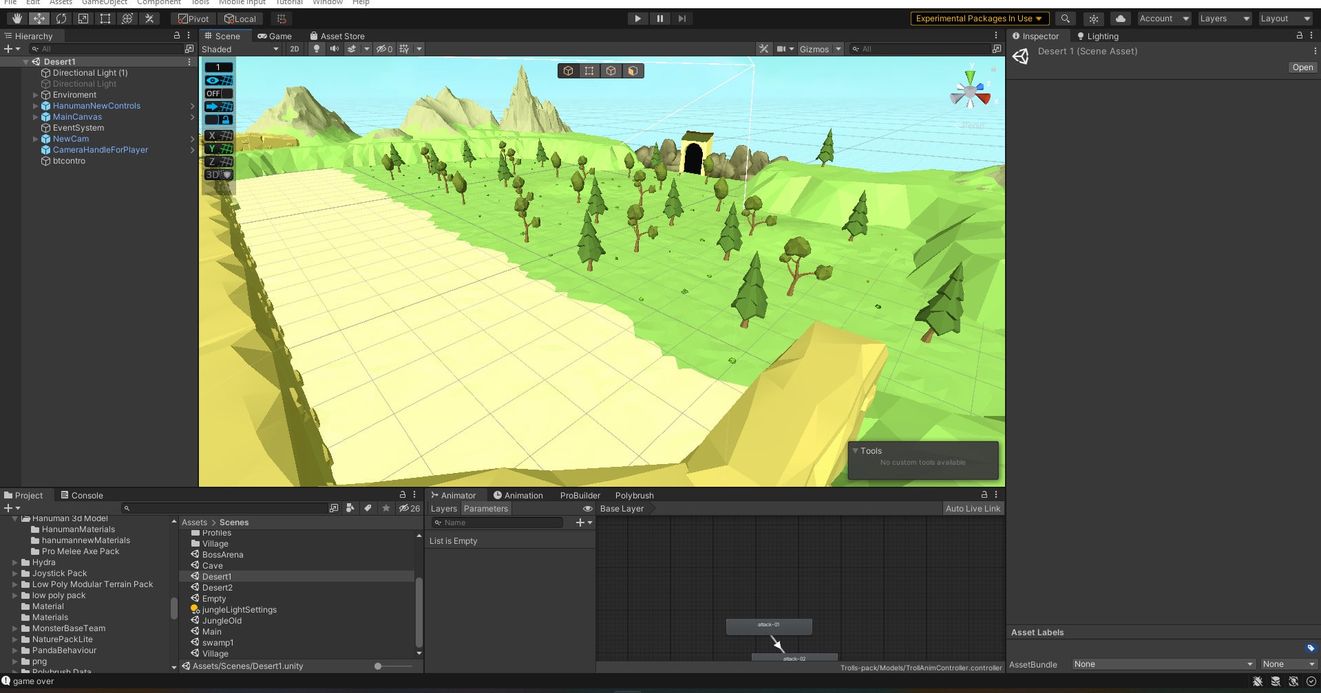
Task: Click the Project panel search field
Action: [x=225, y=508]
